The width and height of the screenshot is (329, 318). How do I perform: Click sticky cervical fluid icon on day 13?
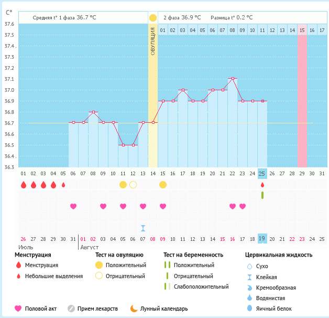[x=143, y=228]
